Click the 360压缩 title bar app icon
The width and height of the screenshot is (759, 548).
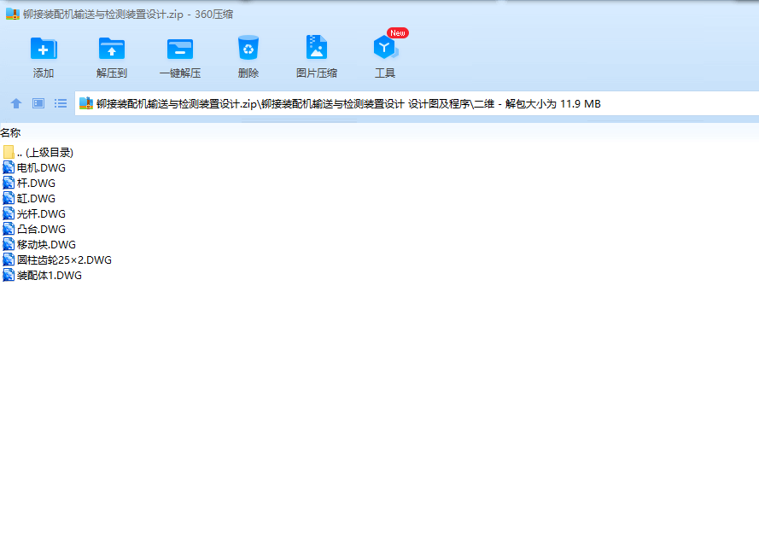(13, 14)
